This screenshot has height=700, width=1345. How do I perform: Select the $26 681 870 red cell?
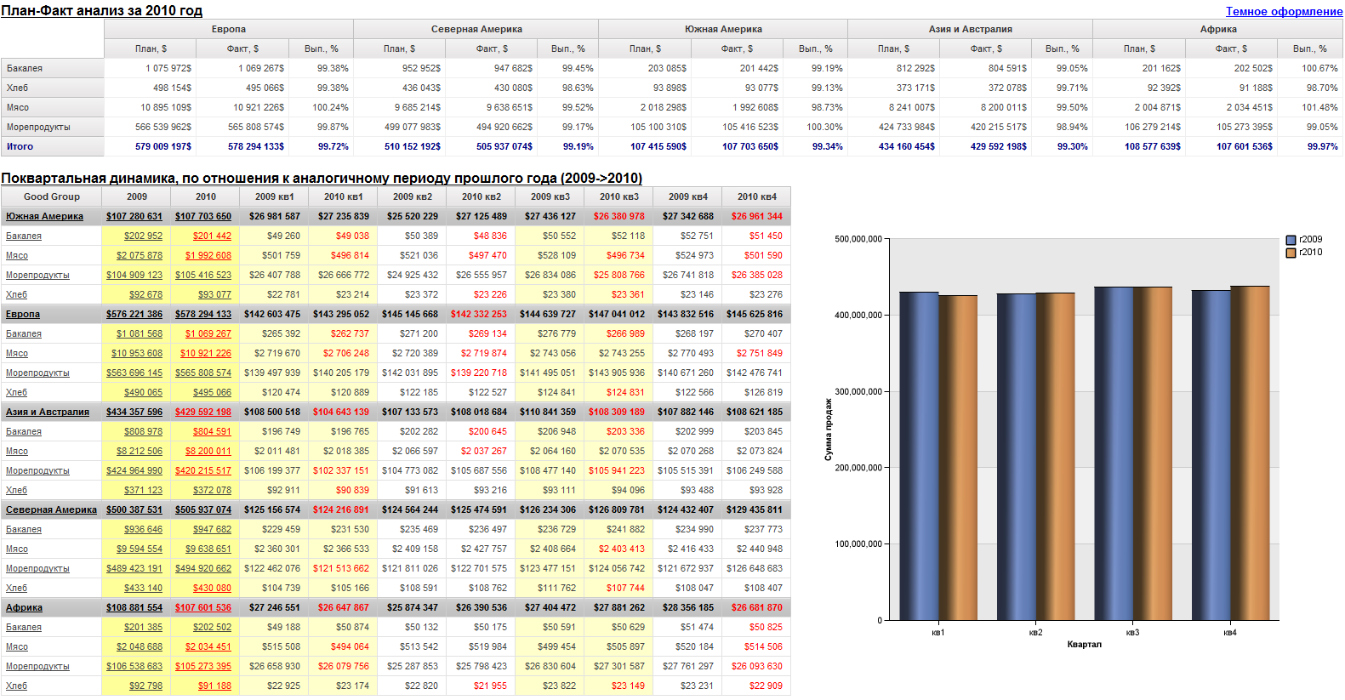tap(756, 607)
